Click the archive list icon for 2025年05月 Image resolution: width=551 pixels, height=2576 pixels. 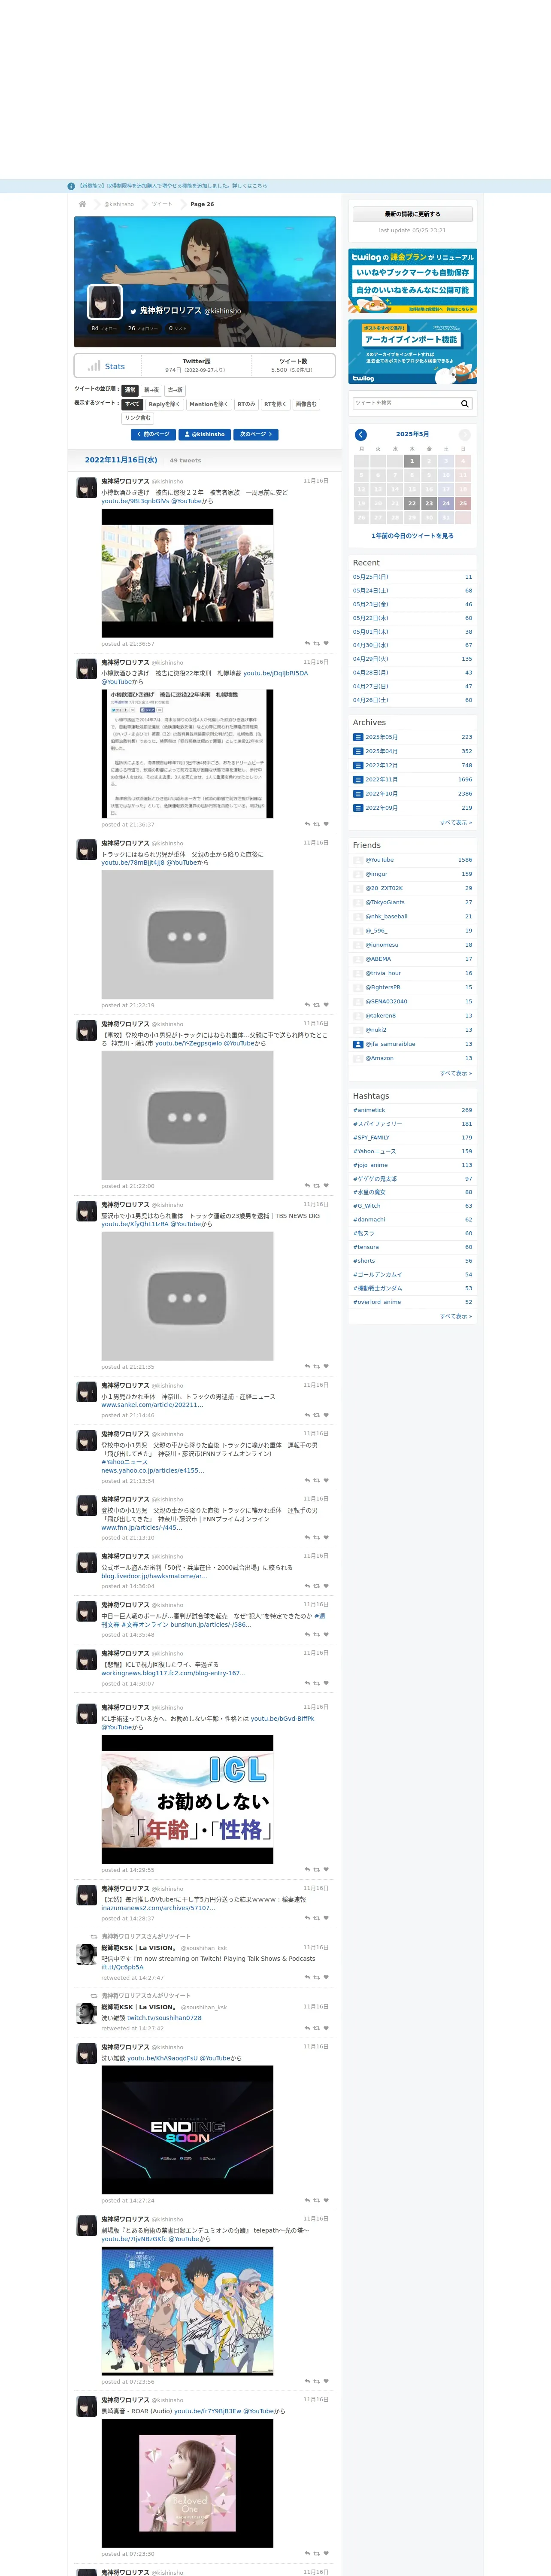358,737
